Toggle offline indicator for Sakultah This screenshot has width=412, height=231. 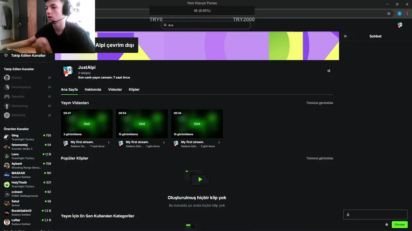click(x=49, y=96)
